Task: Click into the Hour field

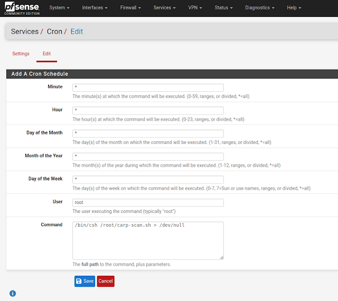Action: tap(148, 111)
